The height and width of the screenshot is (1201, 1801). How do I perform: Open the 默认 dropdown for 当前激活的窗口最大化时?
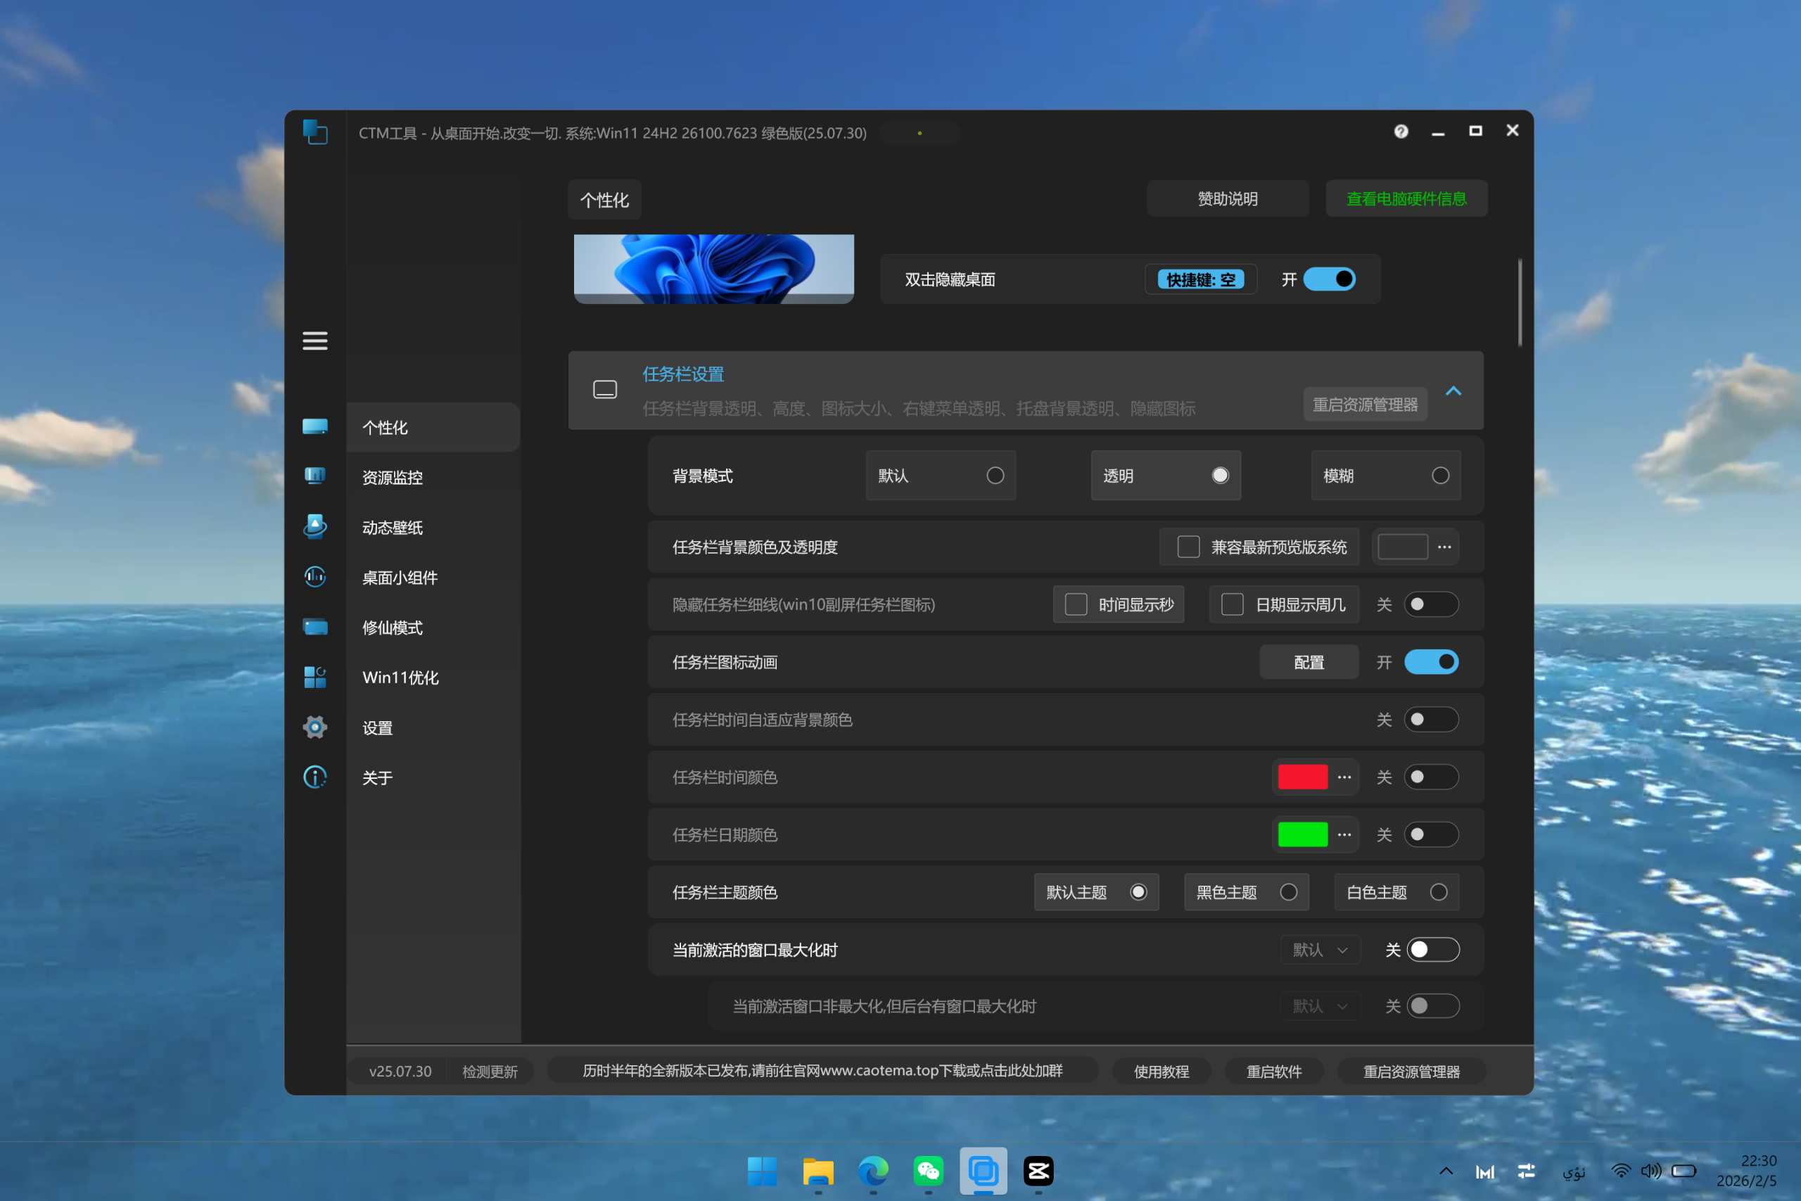tap(1320, 950)
